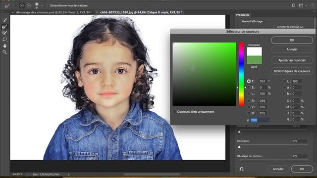Click OK at bottom of Propriétés panel

click(302, 169)
